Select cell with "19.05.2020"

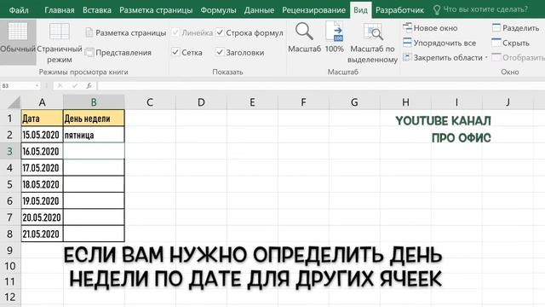pyautogui.click(x=42, y=201)
